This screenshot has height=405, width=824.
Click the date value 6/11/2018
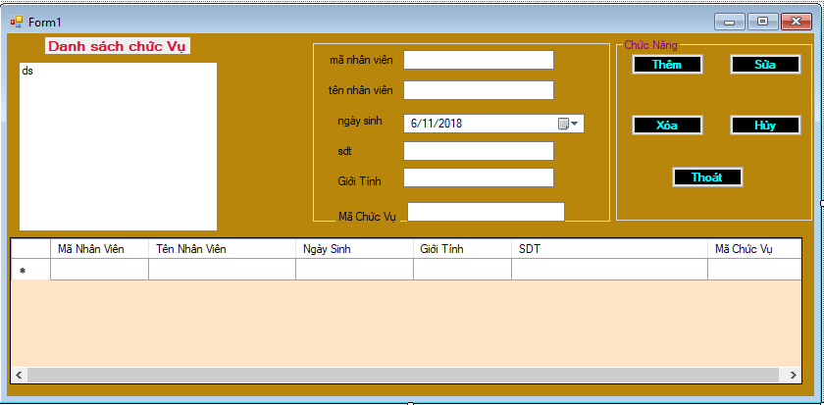[437, 124]
